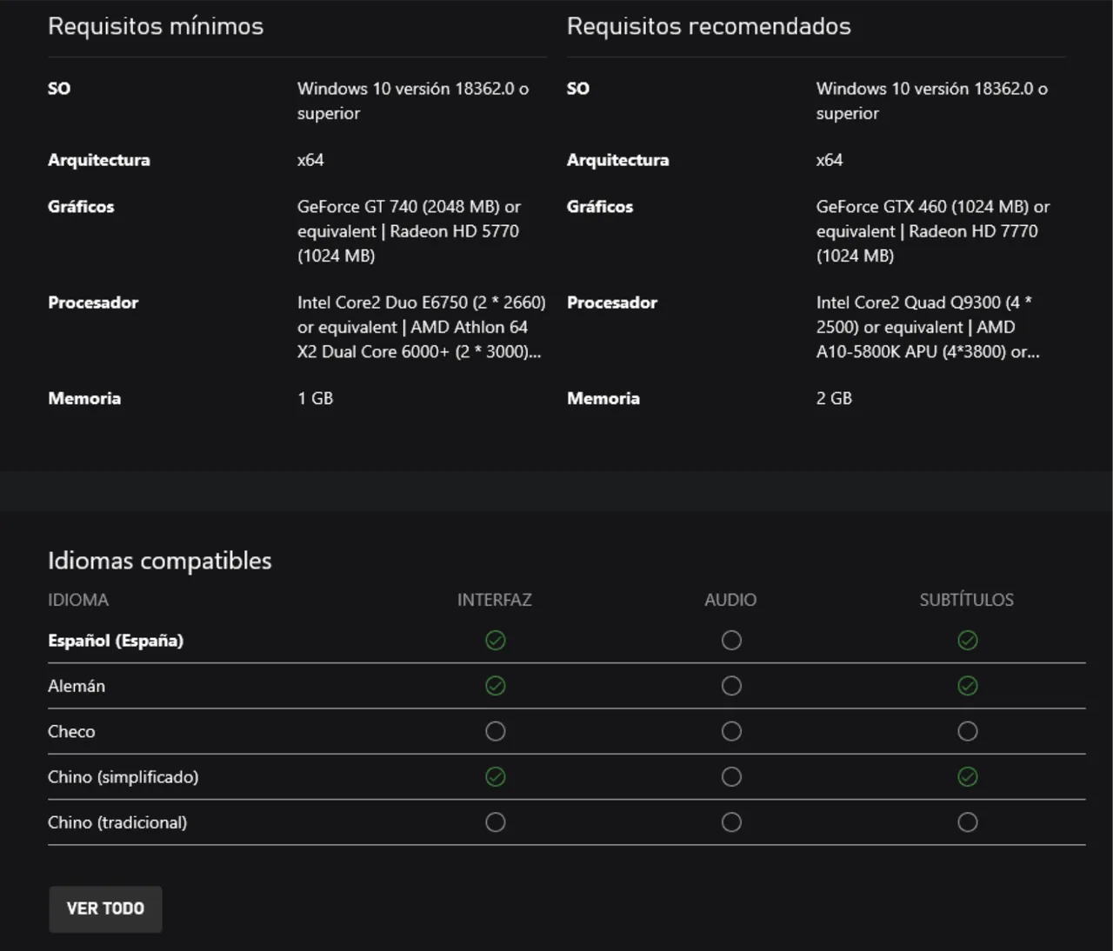Click Chino (simplificado) interface checkmark
This screenshot has height=951, width=1113.
click(x=496, y=777)
